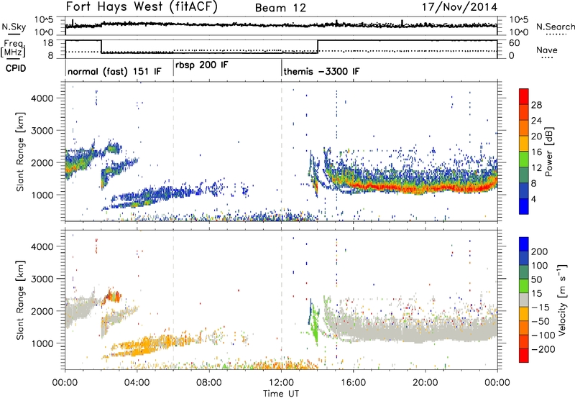The height and width of the screenshot is (398, 575).
Task: Click the light green segment of the Power color bar
Action: 524,159
